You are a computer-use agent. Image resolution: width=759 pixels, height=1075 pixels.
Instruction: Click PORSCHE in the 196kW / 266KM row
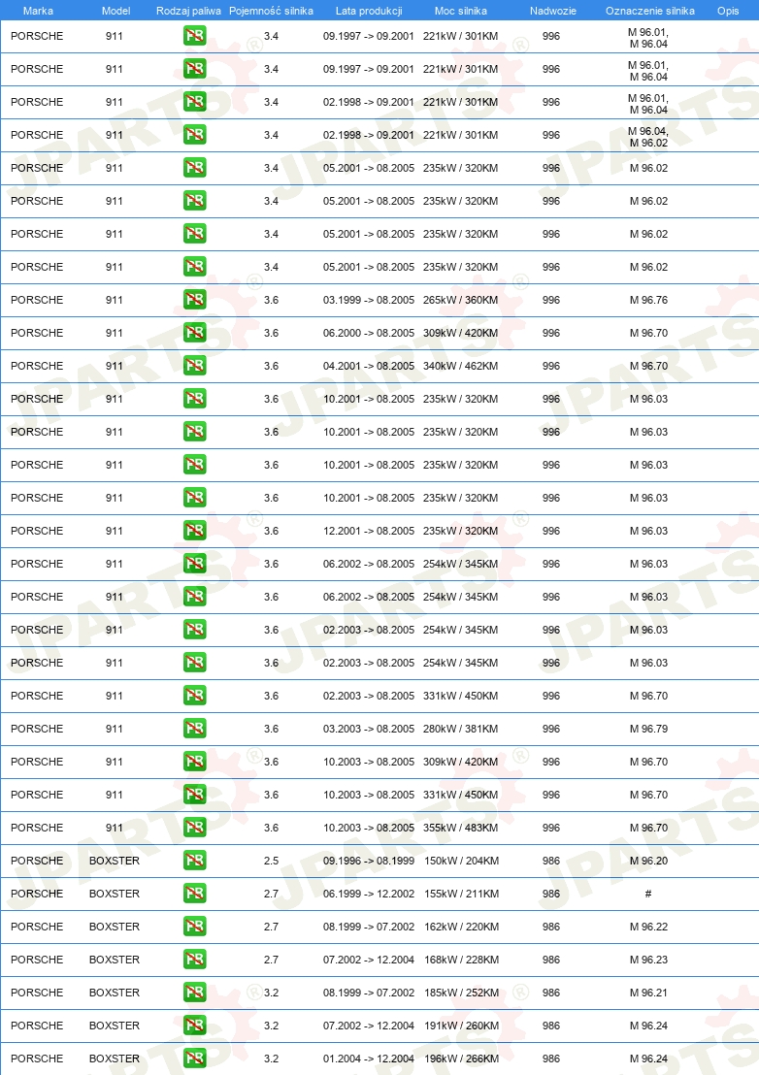37,1059
